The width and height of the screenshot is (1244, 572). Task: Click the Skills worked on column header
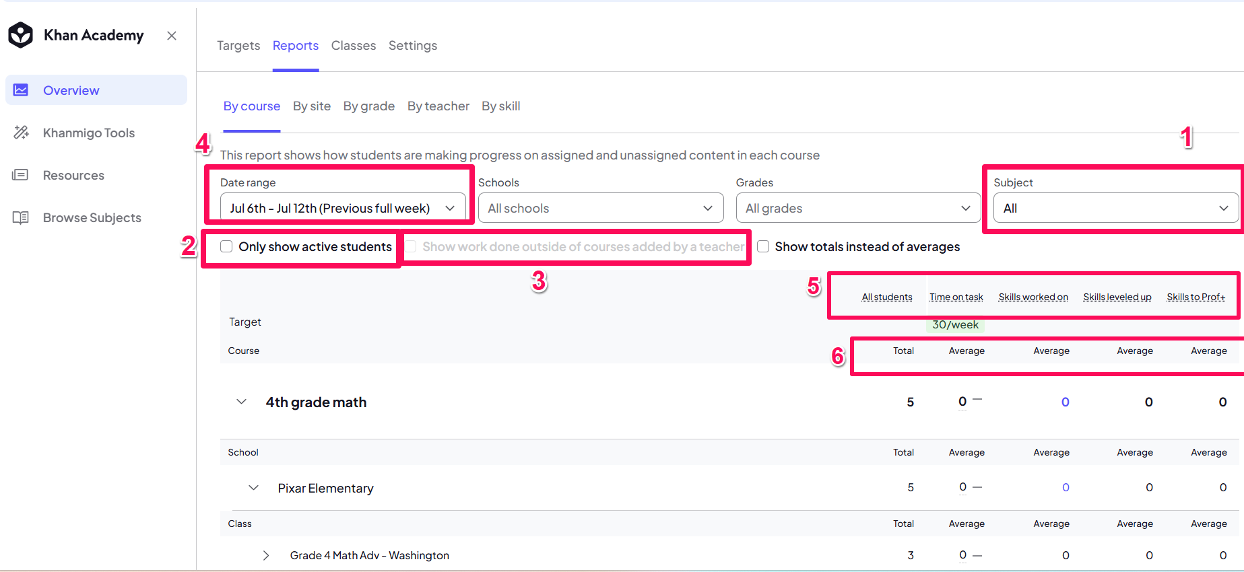(x=1033, y=297)
